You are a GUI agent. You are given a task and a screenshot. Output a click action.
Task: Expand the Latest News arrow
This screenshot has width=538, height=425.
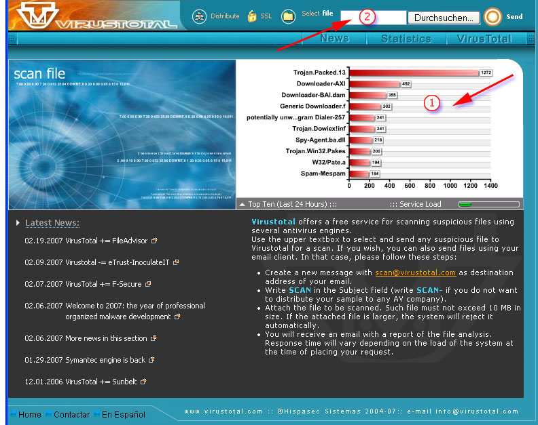click(18, 222)
